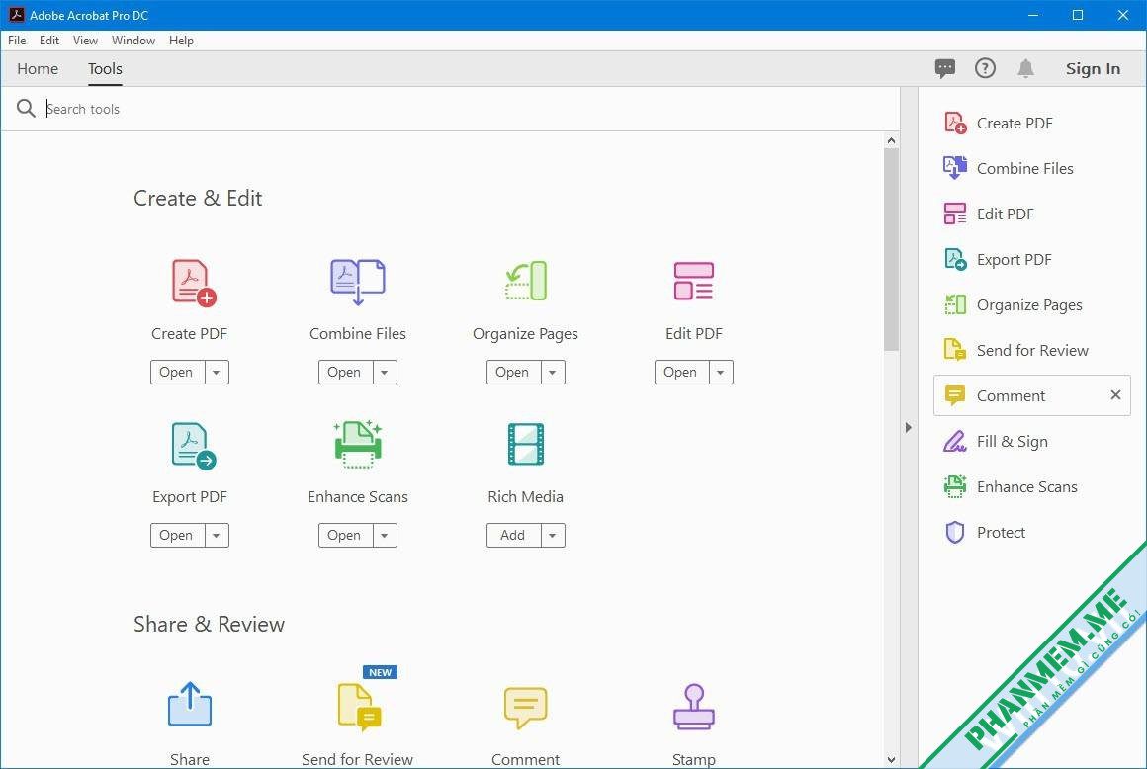Click the Stamp label text
This screenshot has width=1147, height=769.
[693, 760]
